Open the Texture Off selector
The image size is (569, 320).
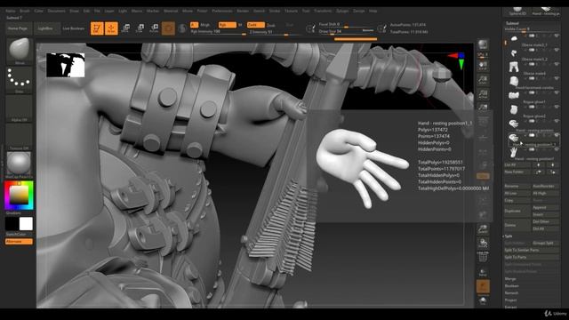19,137
